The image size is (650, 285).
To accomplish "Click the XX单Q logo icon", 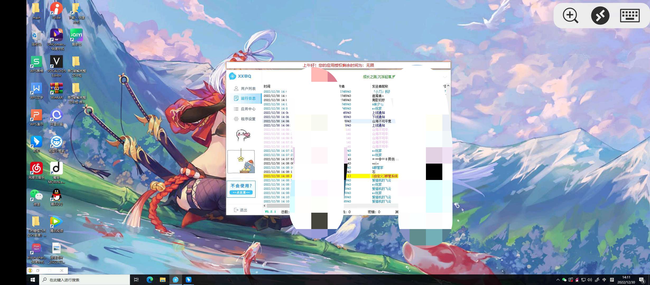I will tap(232, 76).
